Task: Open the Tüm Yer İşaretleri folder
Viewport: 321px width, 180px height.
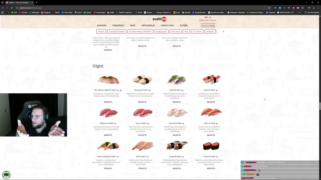Action: (312, 12)
